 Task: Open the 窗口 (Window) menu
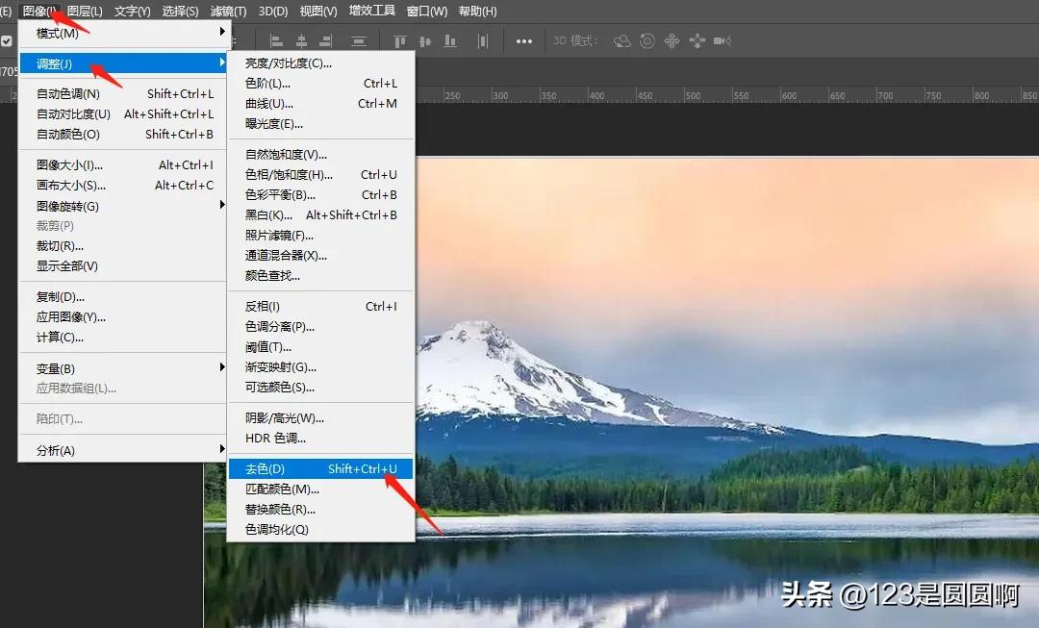click(426, 11)
